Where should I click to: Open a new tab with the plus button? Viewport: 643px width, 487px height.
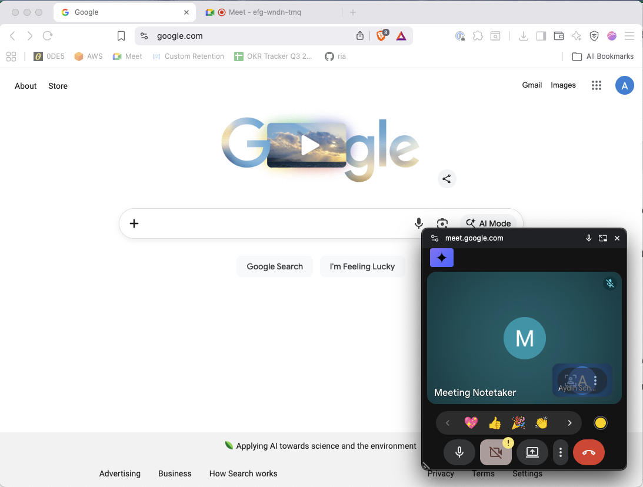(352, 12)
